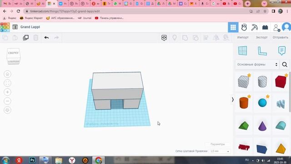Open the user profile avatar
The height and width of the screenshot is (164, 291).
pyautogui.click(x=286, y=27)
